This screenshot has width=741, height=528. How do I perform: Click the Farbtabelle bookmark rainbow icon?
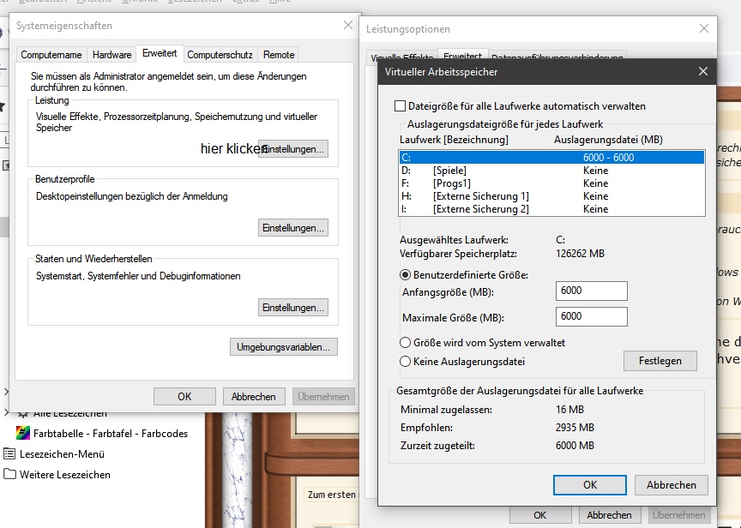coord(23,434)
